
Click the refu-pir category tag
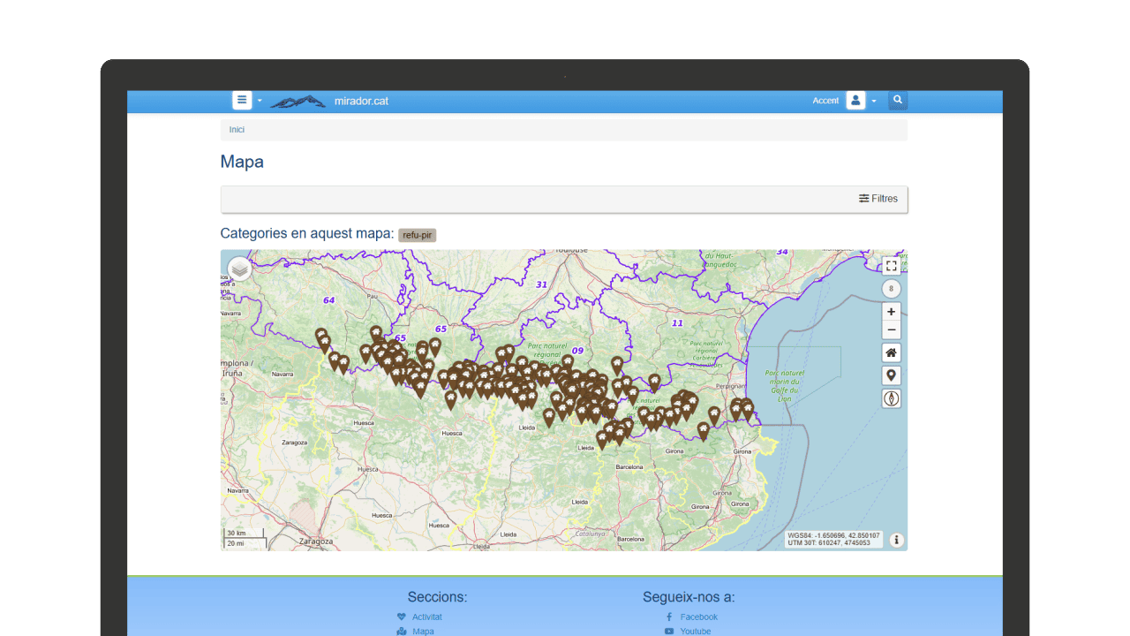point(417,235)
